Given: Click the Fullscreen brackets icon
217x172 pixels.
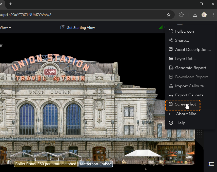Looking at the screenshot, I should [x=171, y=31].
